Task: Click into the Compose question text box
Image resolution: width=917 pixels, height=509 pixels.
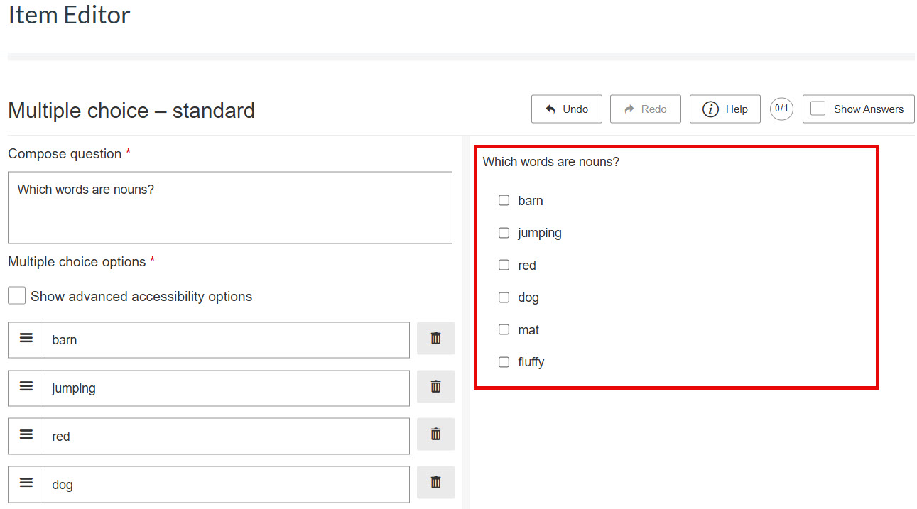Action: point(230,207)
